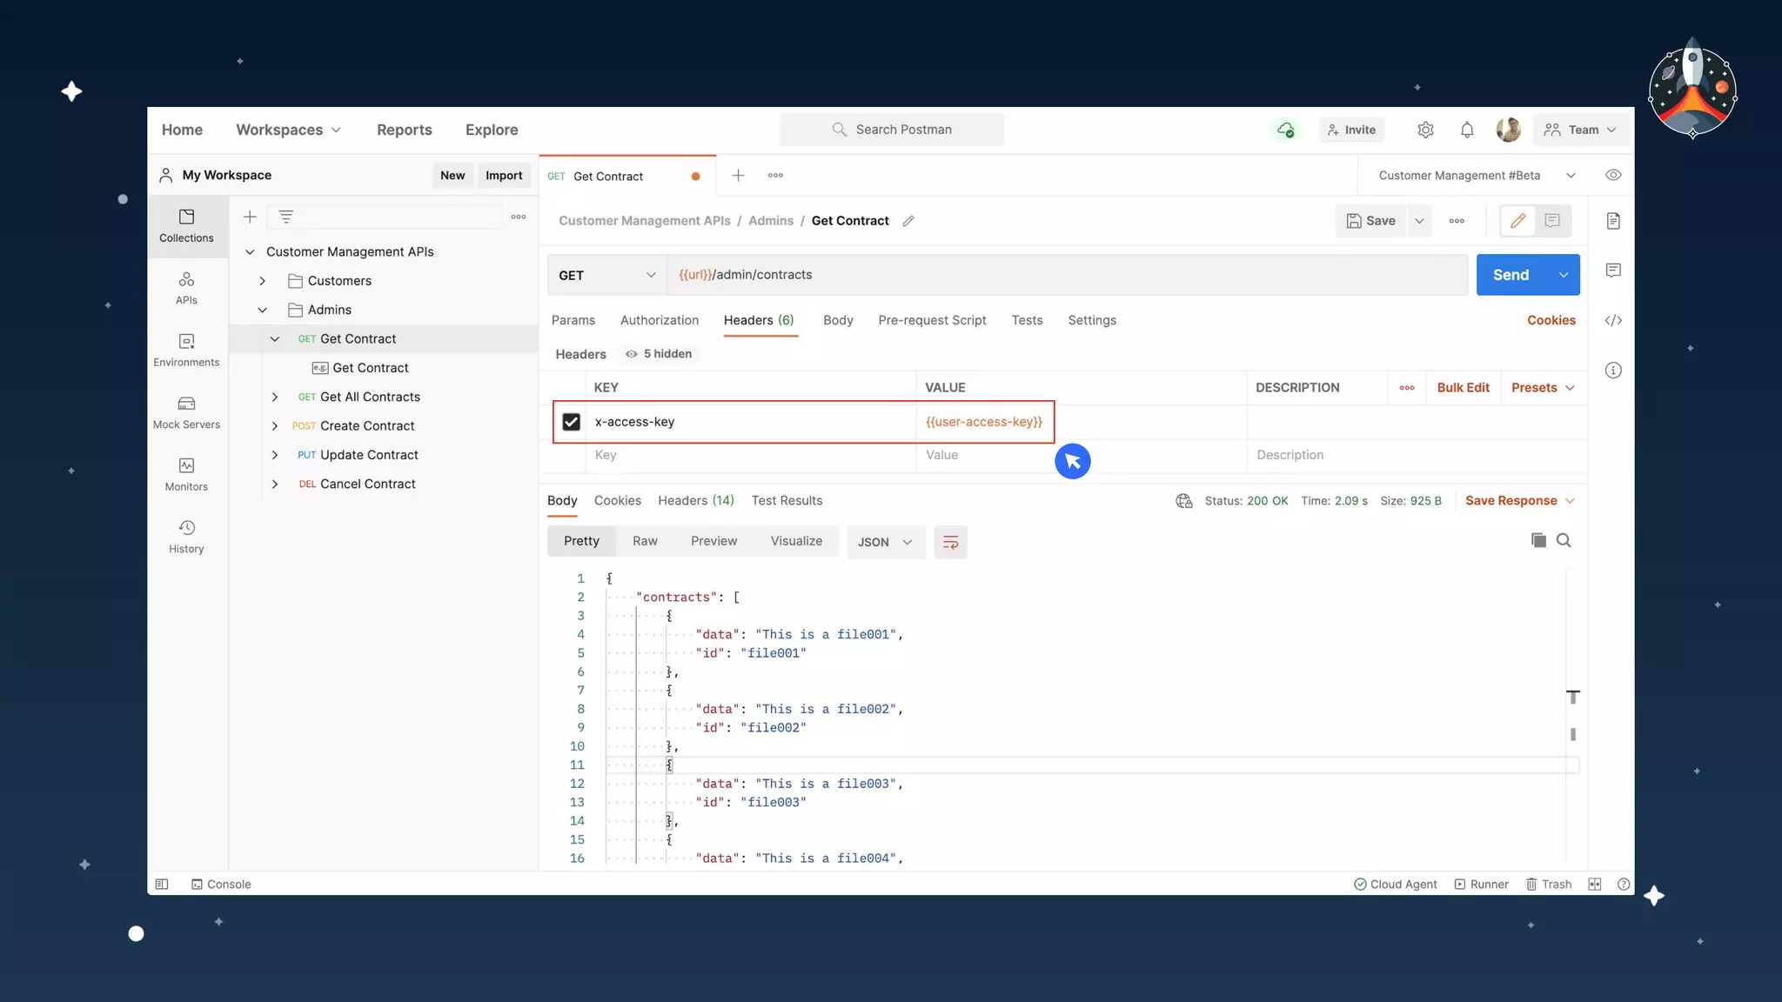Uncheck the x-access-key header checkbox

571,422
